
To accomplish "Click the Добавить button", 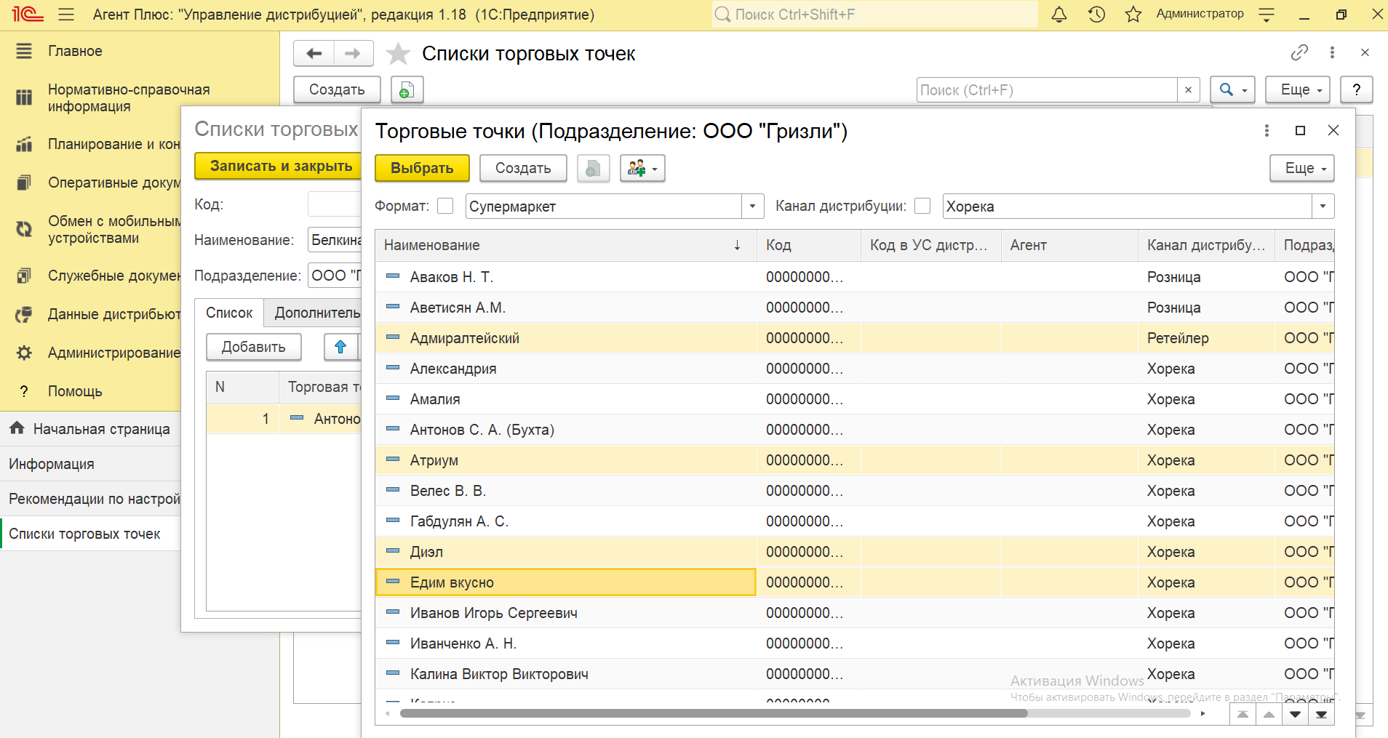I will (x=253, y=347).
